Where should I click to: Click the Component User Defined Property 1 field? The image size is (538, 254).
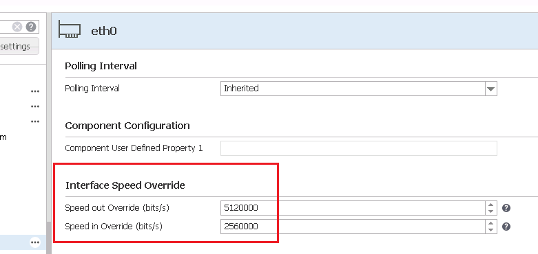[x=359, y=148]
